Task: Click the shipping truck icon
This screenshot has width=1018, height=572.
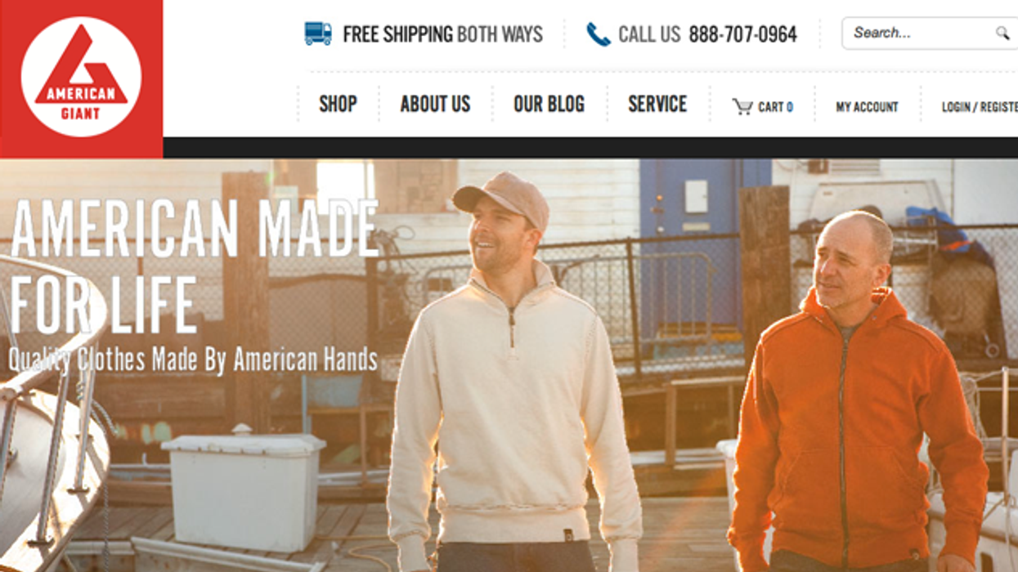Action: coord(318,34)
